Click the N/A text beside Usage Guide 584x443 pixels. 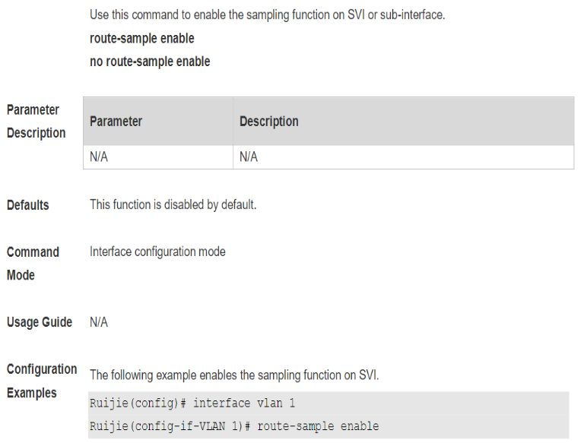click(99, 322)
